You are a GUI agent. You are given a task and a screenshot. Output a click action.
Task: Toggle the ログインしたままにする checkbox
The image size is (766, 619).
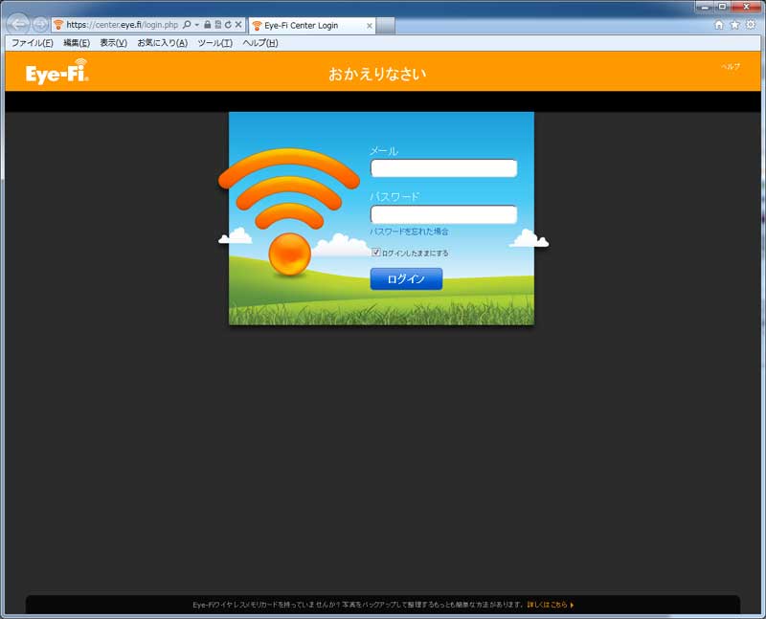click(376, 253)
